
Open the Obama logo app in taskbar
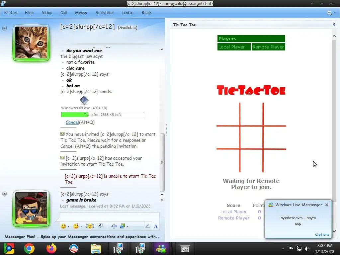pos(73,248)
